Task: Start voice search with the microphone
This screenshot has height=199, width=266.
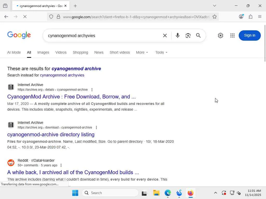Action: click(x=178, y=35)
